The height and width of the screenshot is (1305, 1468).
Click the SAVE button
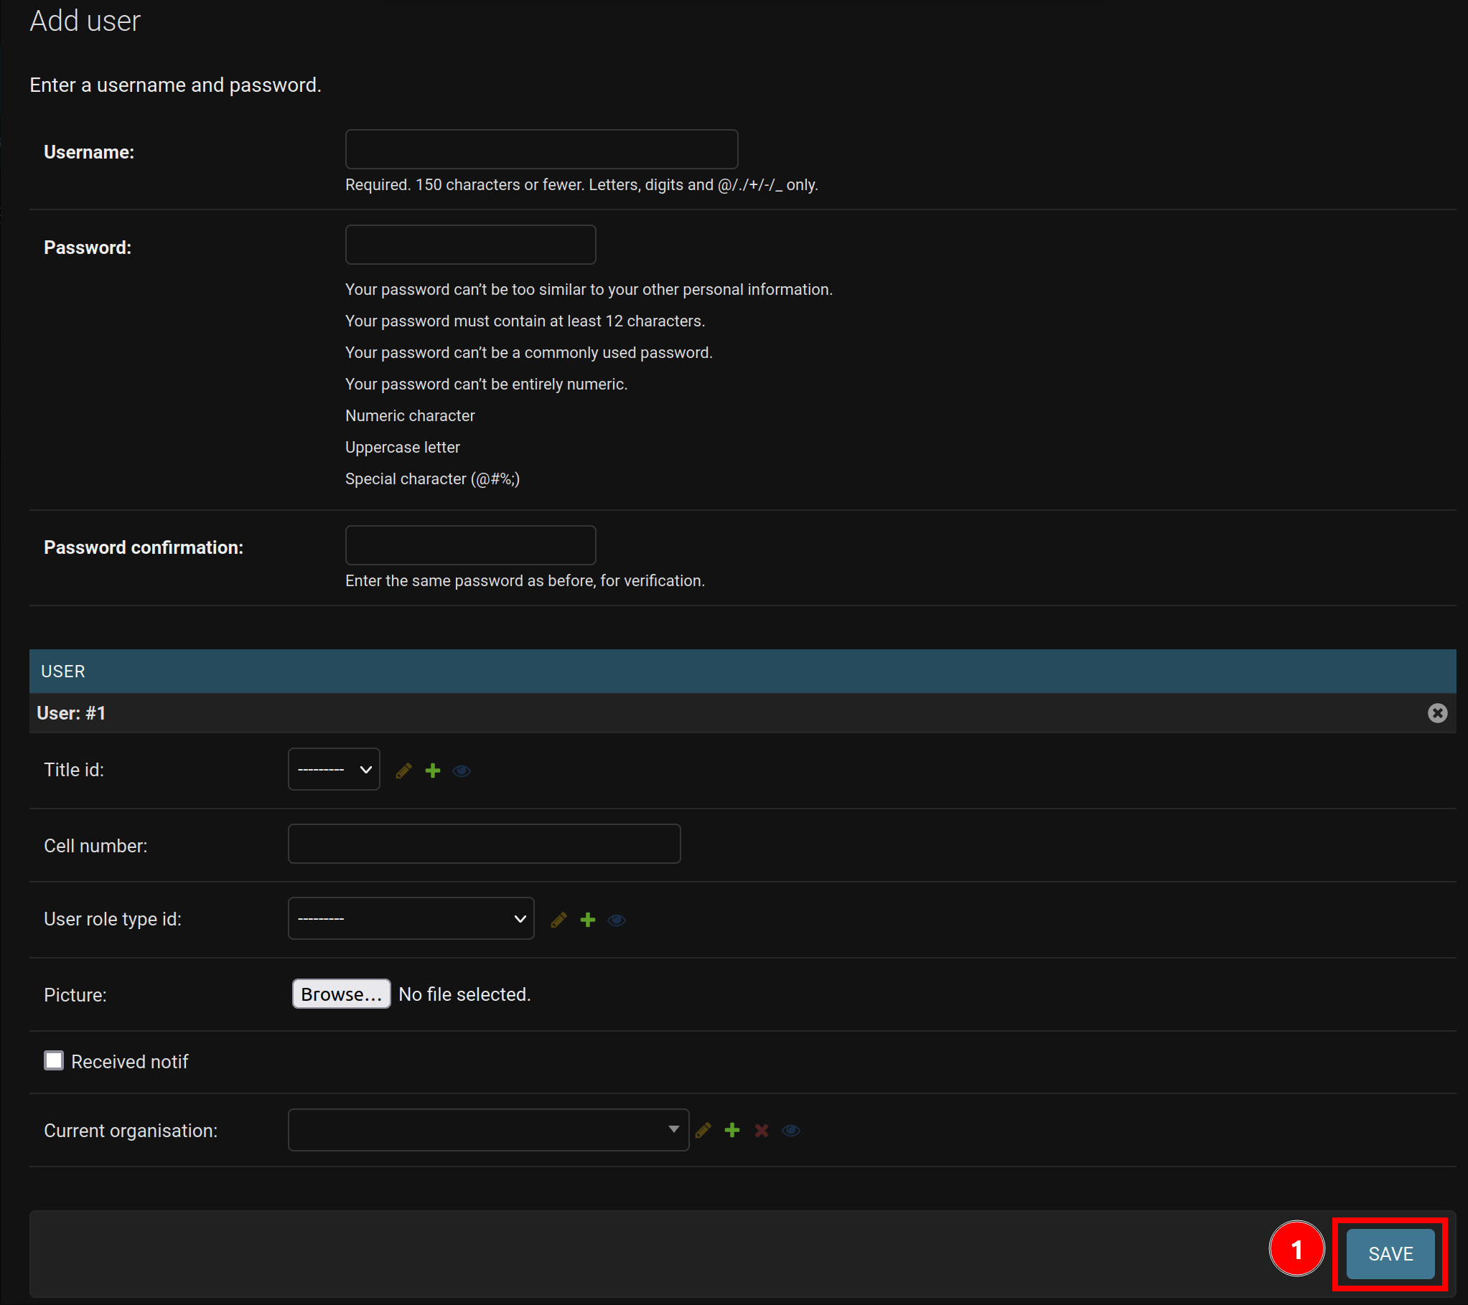pos(1390,1253)
